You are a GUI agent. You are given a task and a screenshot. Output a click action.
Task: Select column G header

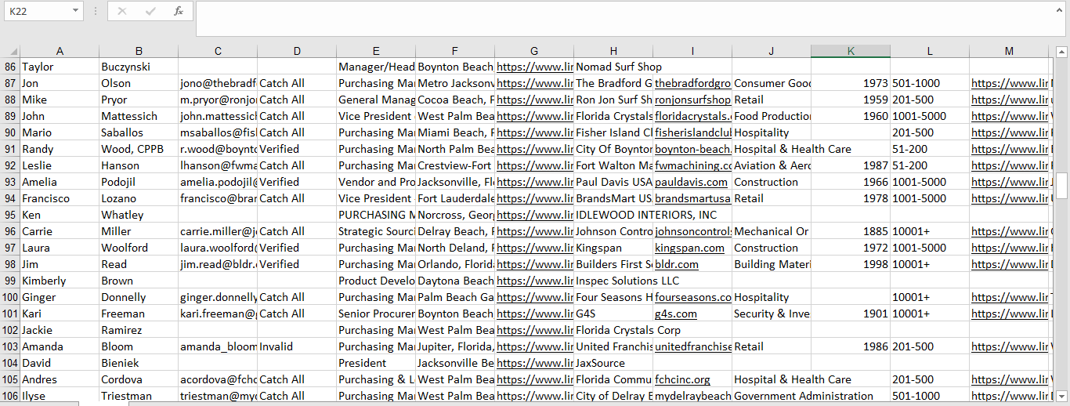coord(534,51)
